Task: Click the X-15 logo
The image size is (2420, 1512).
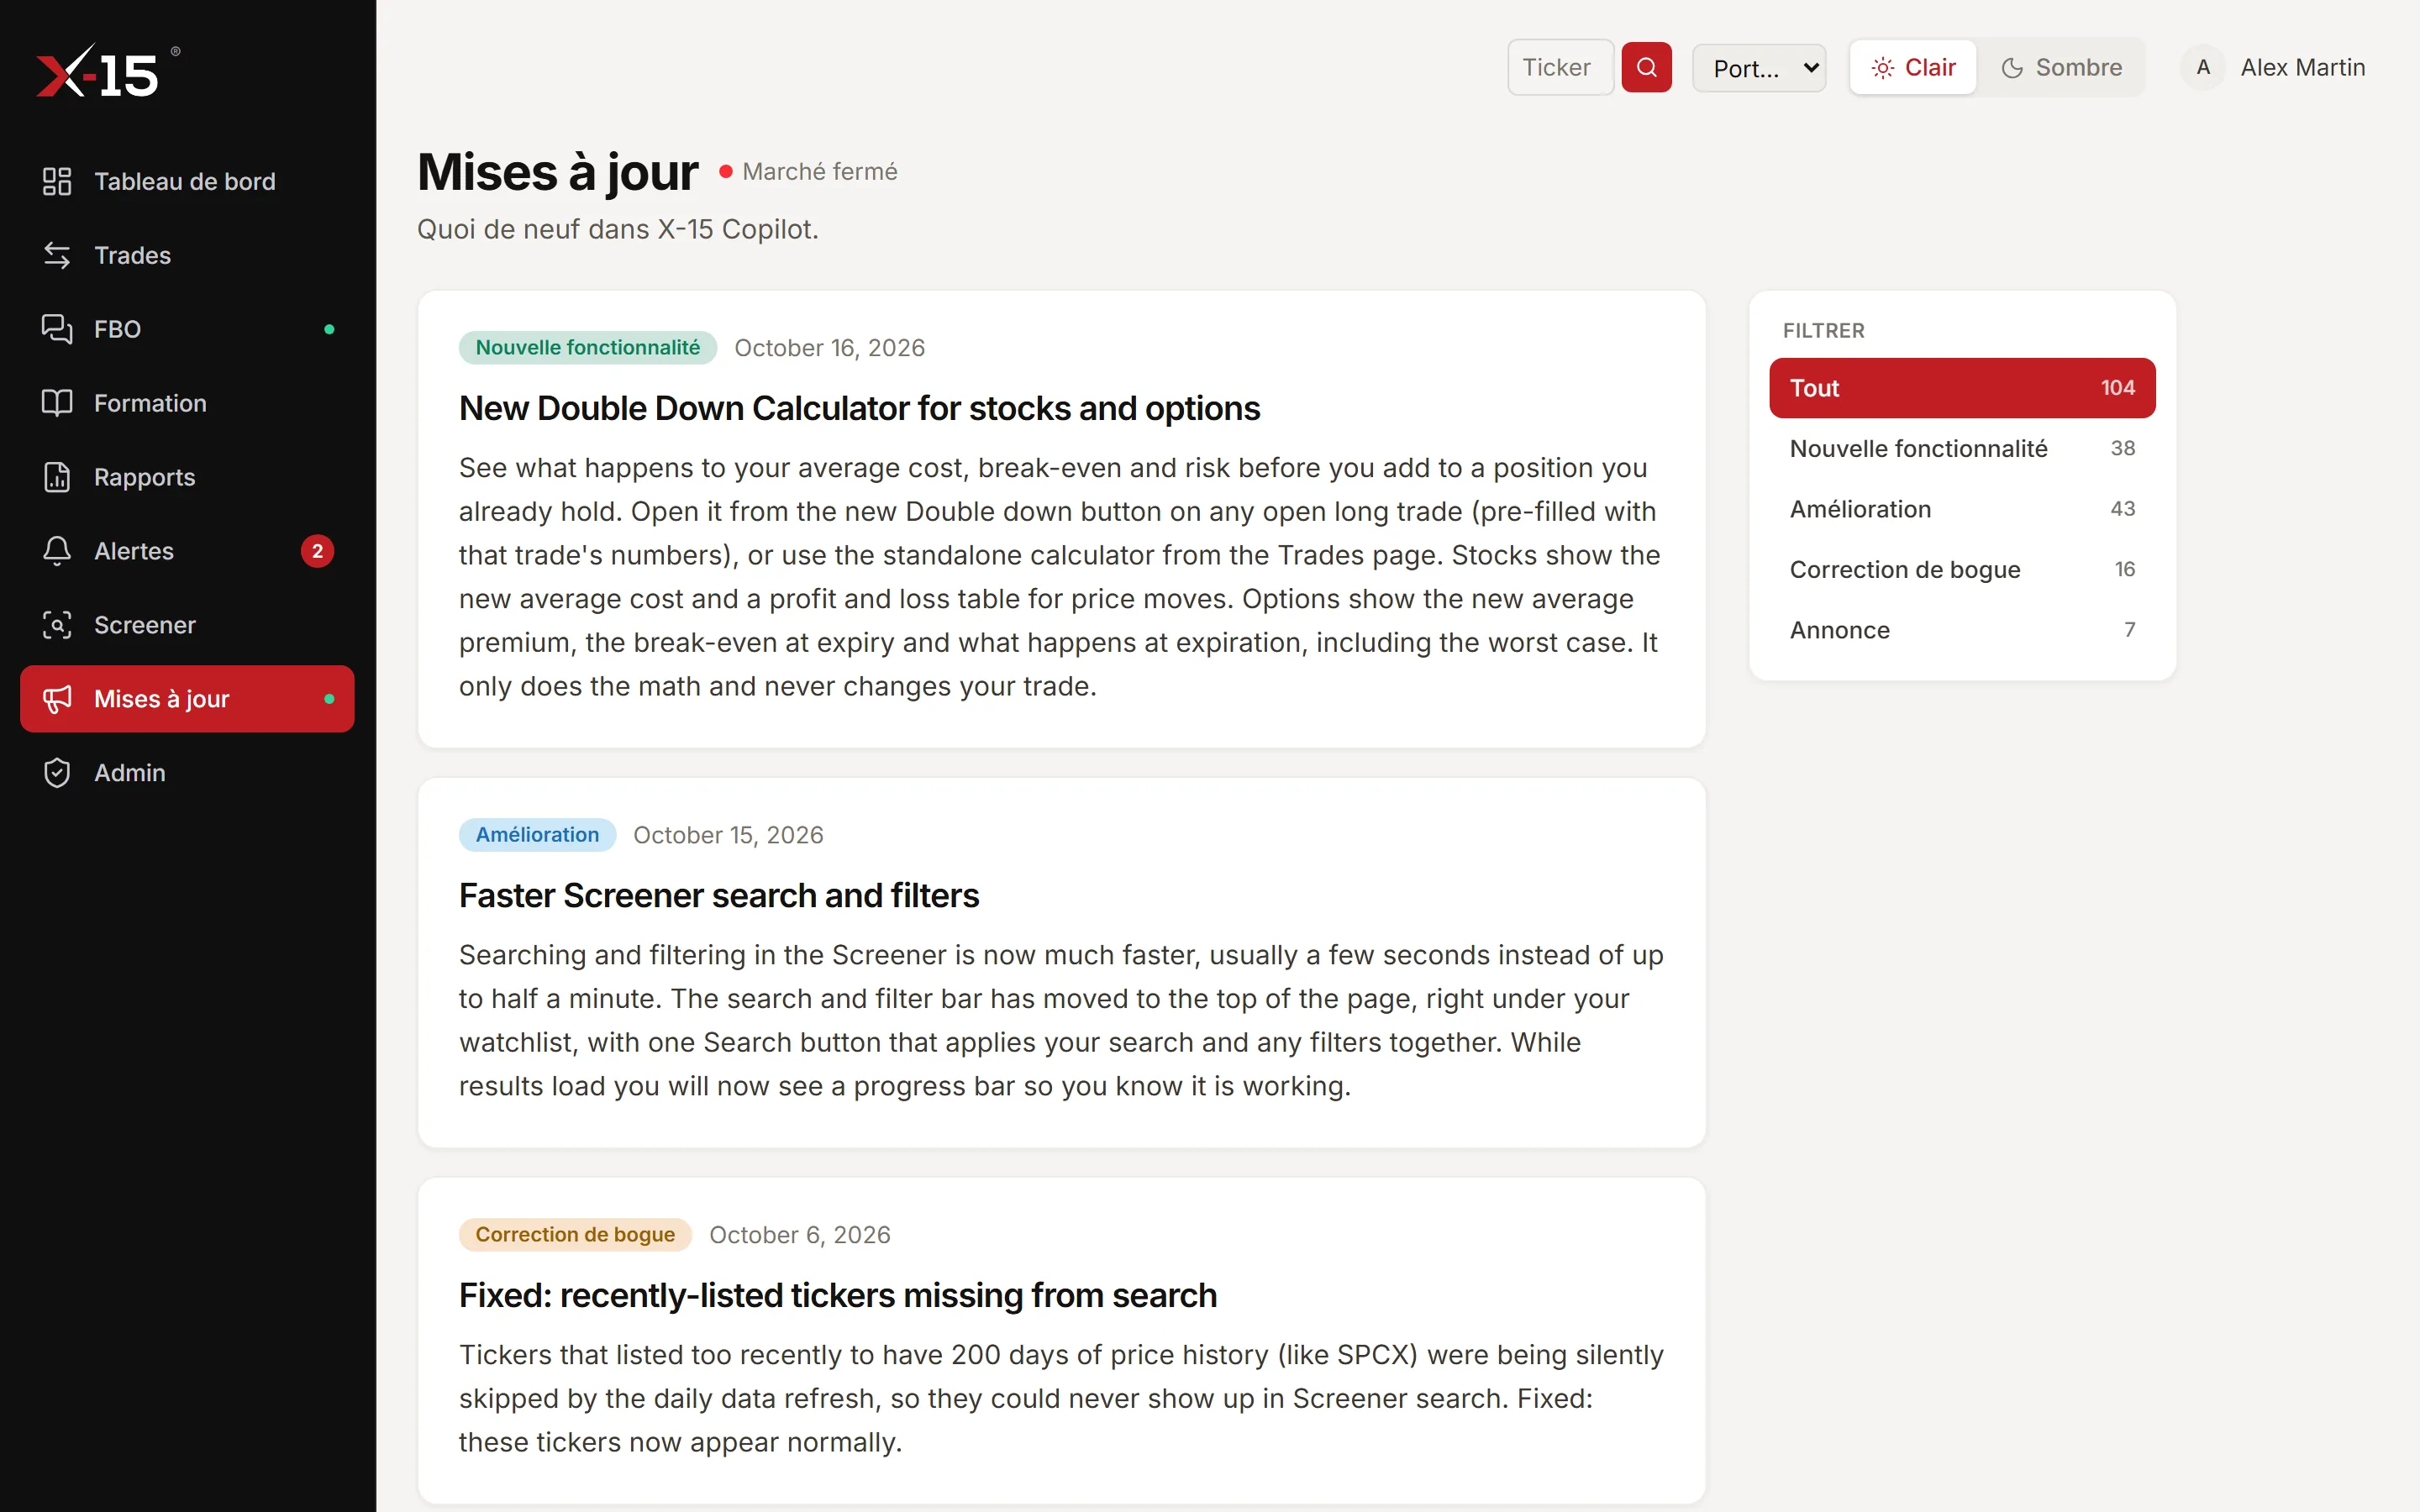Action: (x=108, y=71)
